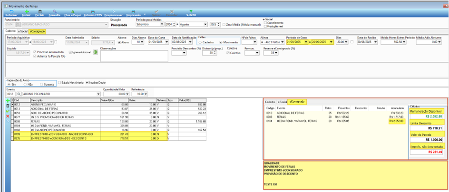Select the Não radio in Impressão do Aviso
The width and height of the screenshot is (449, 192).
pos(25,85)
